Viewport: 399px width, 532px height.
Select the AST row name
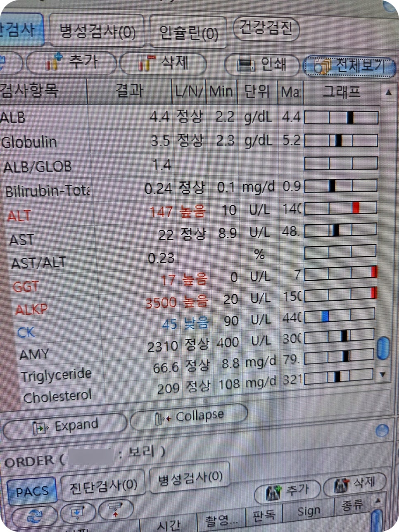point(21,240)
